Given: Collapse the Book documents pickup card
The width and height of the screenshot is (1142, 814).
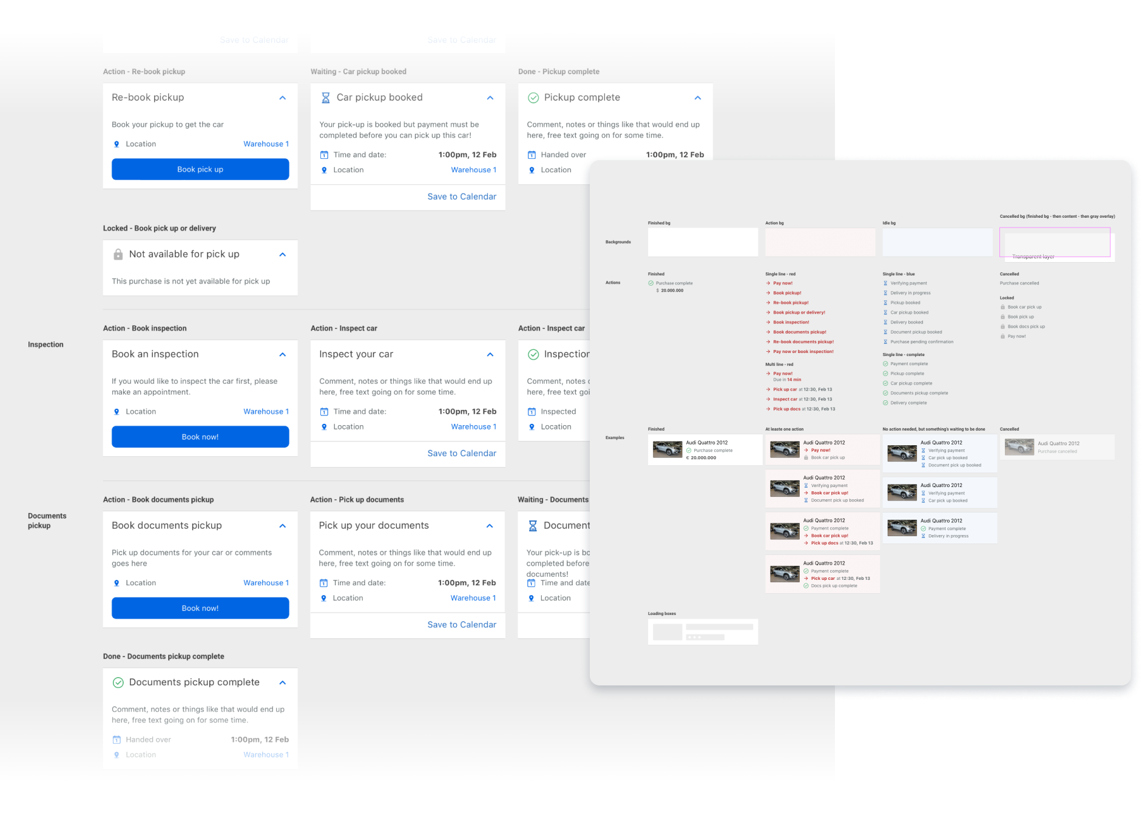Looking at the screenshot, I should 283,526.
